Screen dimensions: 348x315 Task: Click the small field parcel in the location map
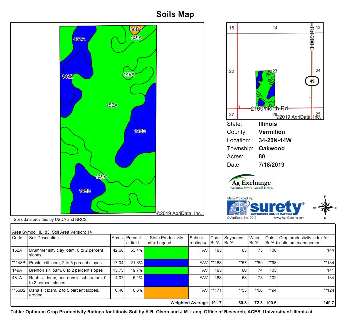coord(265,88)
